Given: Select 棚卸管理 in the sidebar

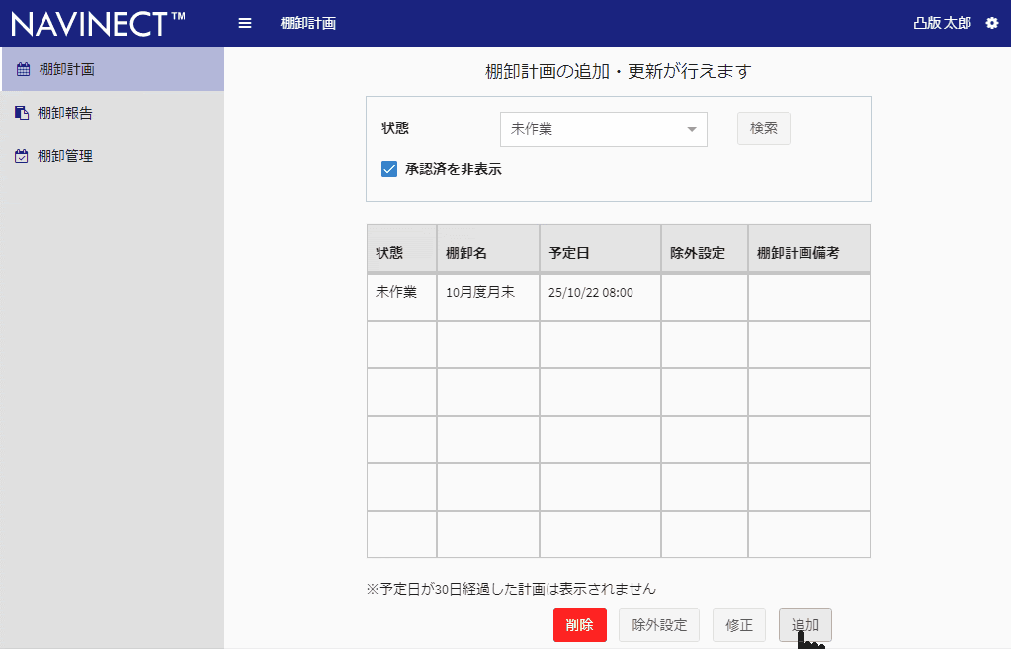Looking at the screenshot, I should 64,155.
